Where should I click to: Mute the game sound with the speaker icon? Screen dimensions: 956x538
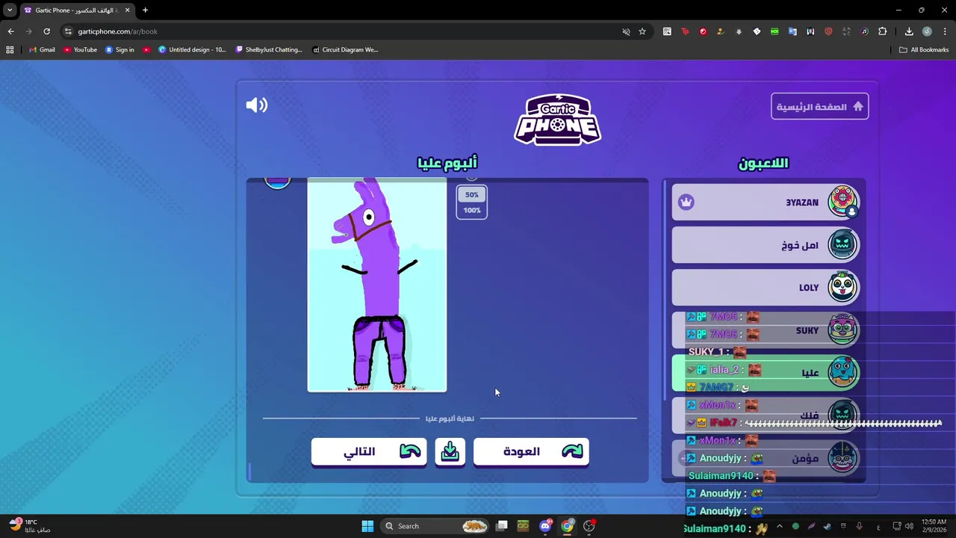256,105
